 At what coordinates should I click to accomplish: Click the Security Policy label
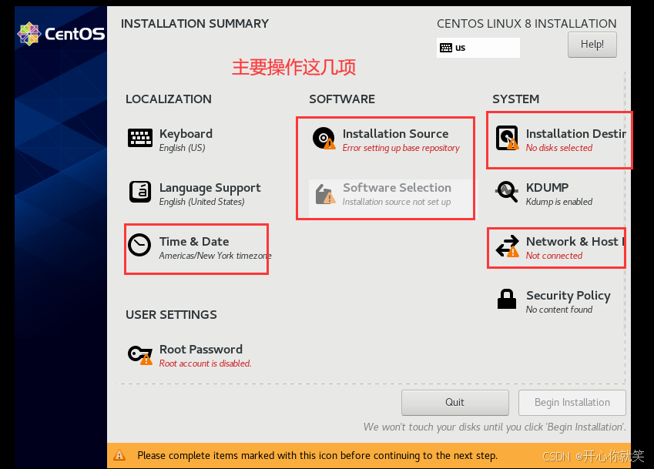tap(568, 296)
